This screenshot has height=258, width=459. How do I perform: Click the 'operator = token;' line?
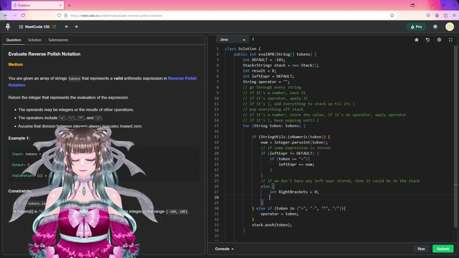coord(279,214)
